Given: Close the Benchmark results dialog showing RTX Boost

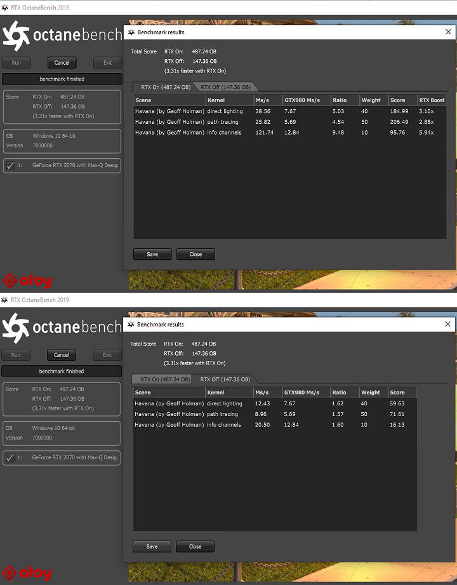Looking at the screenshot, I should tap(448, 32).
